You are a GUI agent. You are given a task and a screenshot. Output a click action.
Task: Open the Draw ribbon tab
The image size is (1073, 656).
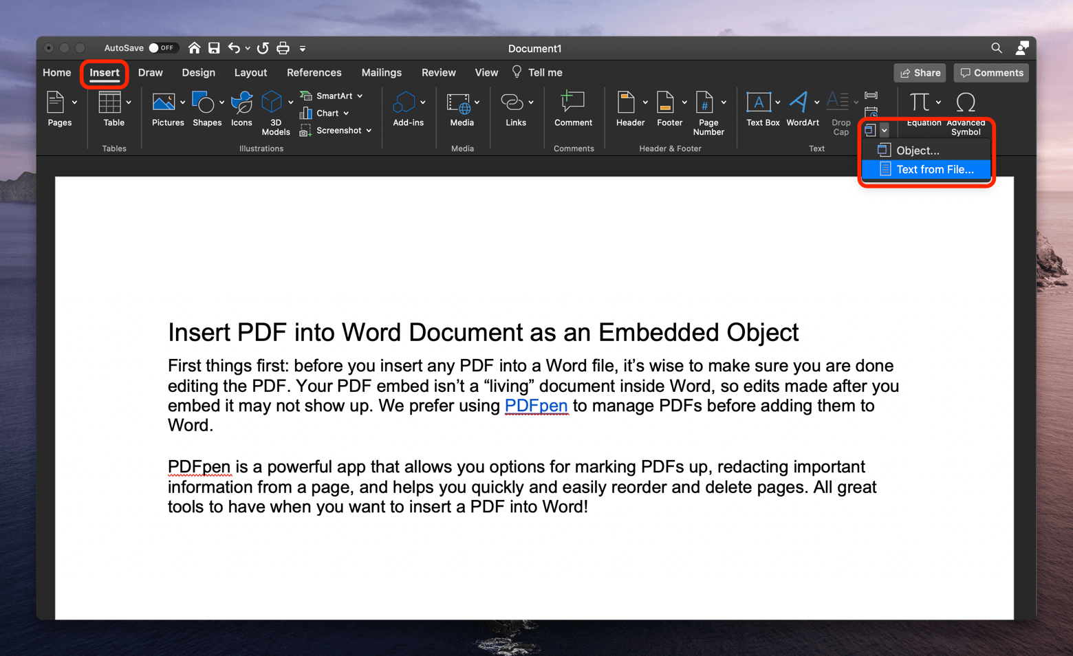[150, 72]
